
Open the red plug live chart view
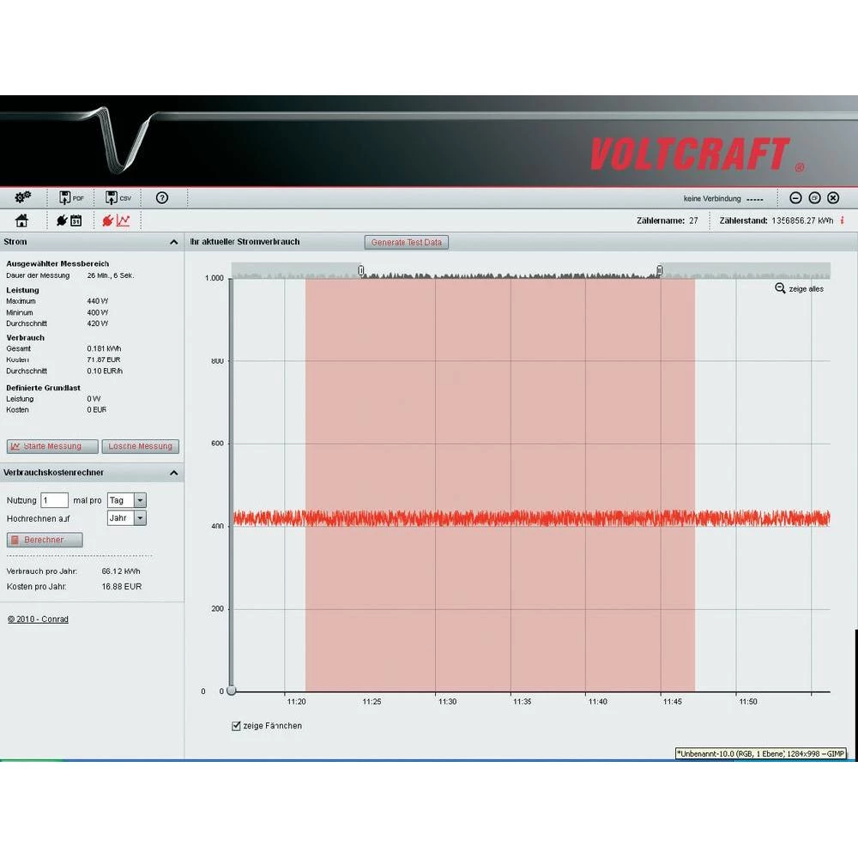[115, 221]
